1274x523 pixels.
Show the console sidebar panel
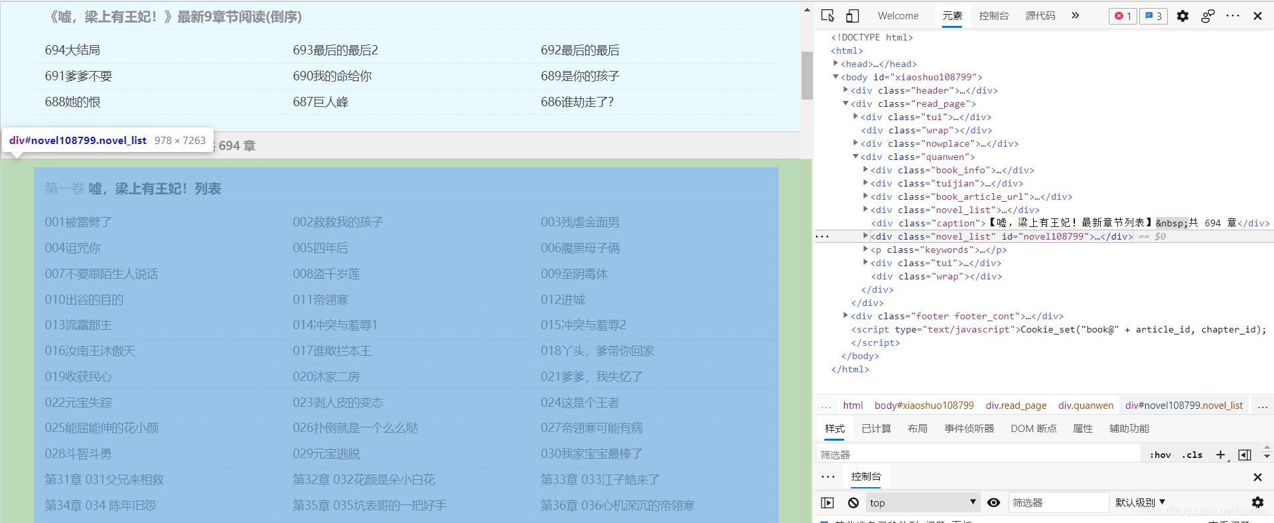point(827,502)
